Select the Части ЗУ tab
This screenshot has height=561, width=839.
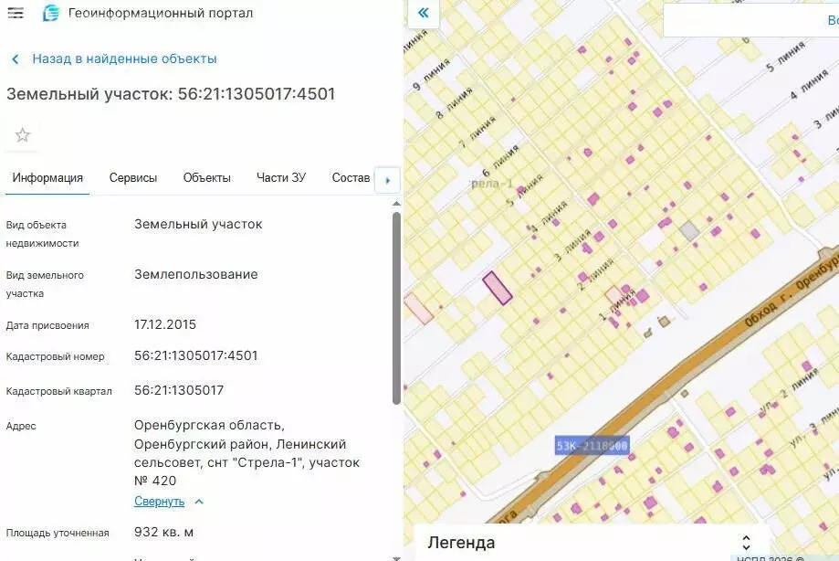[280, 178]
